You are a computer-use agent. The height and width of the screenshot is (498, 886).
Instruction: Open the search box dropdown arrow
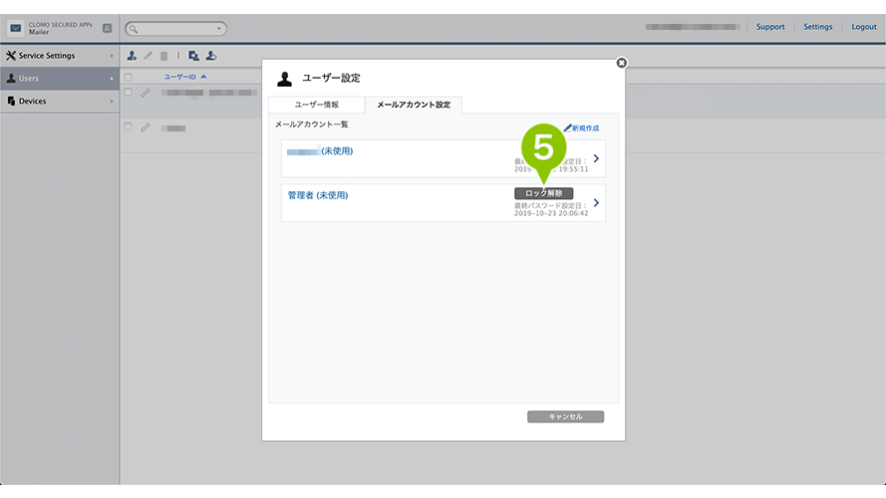218,28
